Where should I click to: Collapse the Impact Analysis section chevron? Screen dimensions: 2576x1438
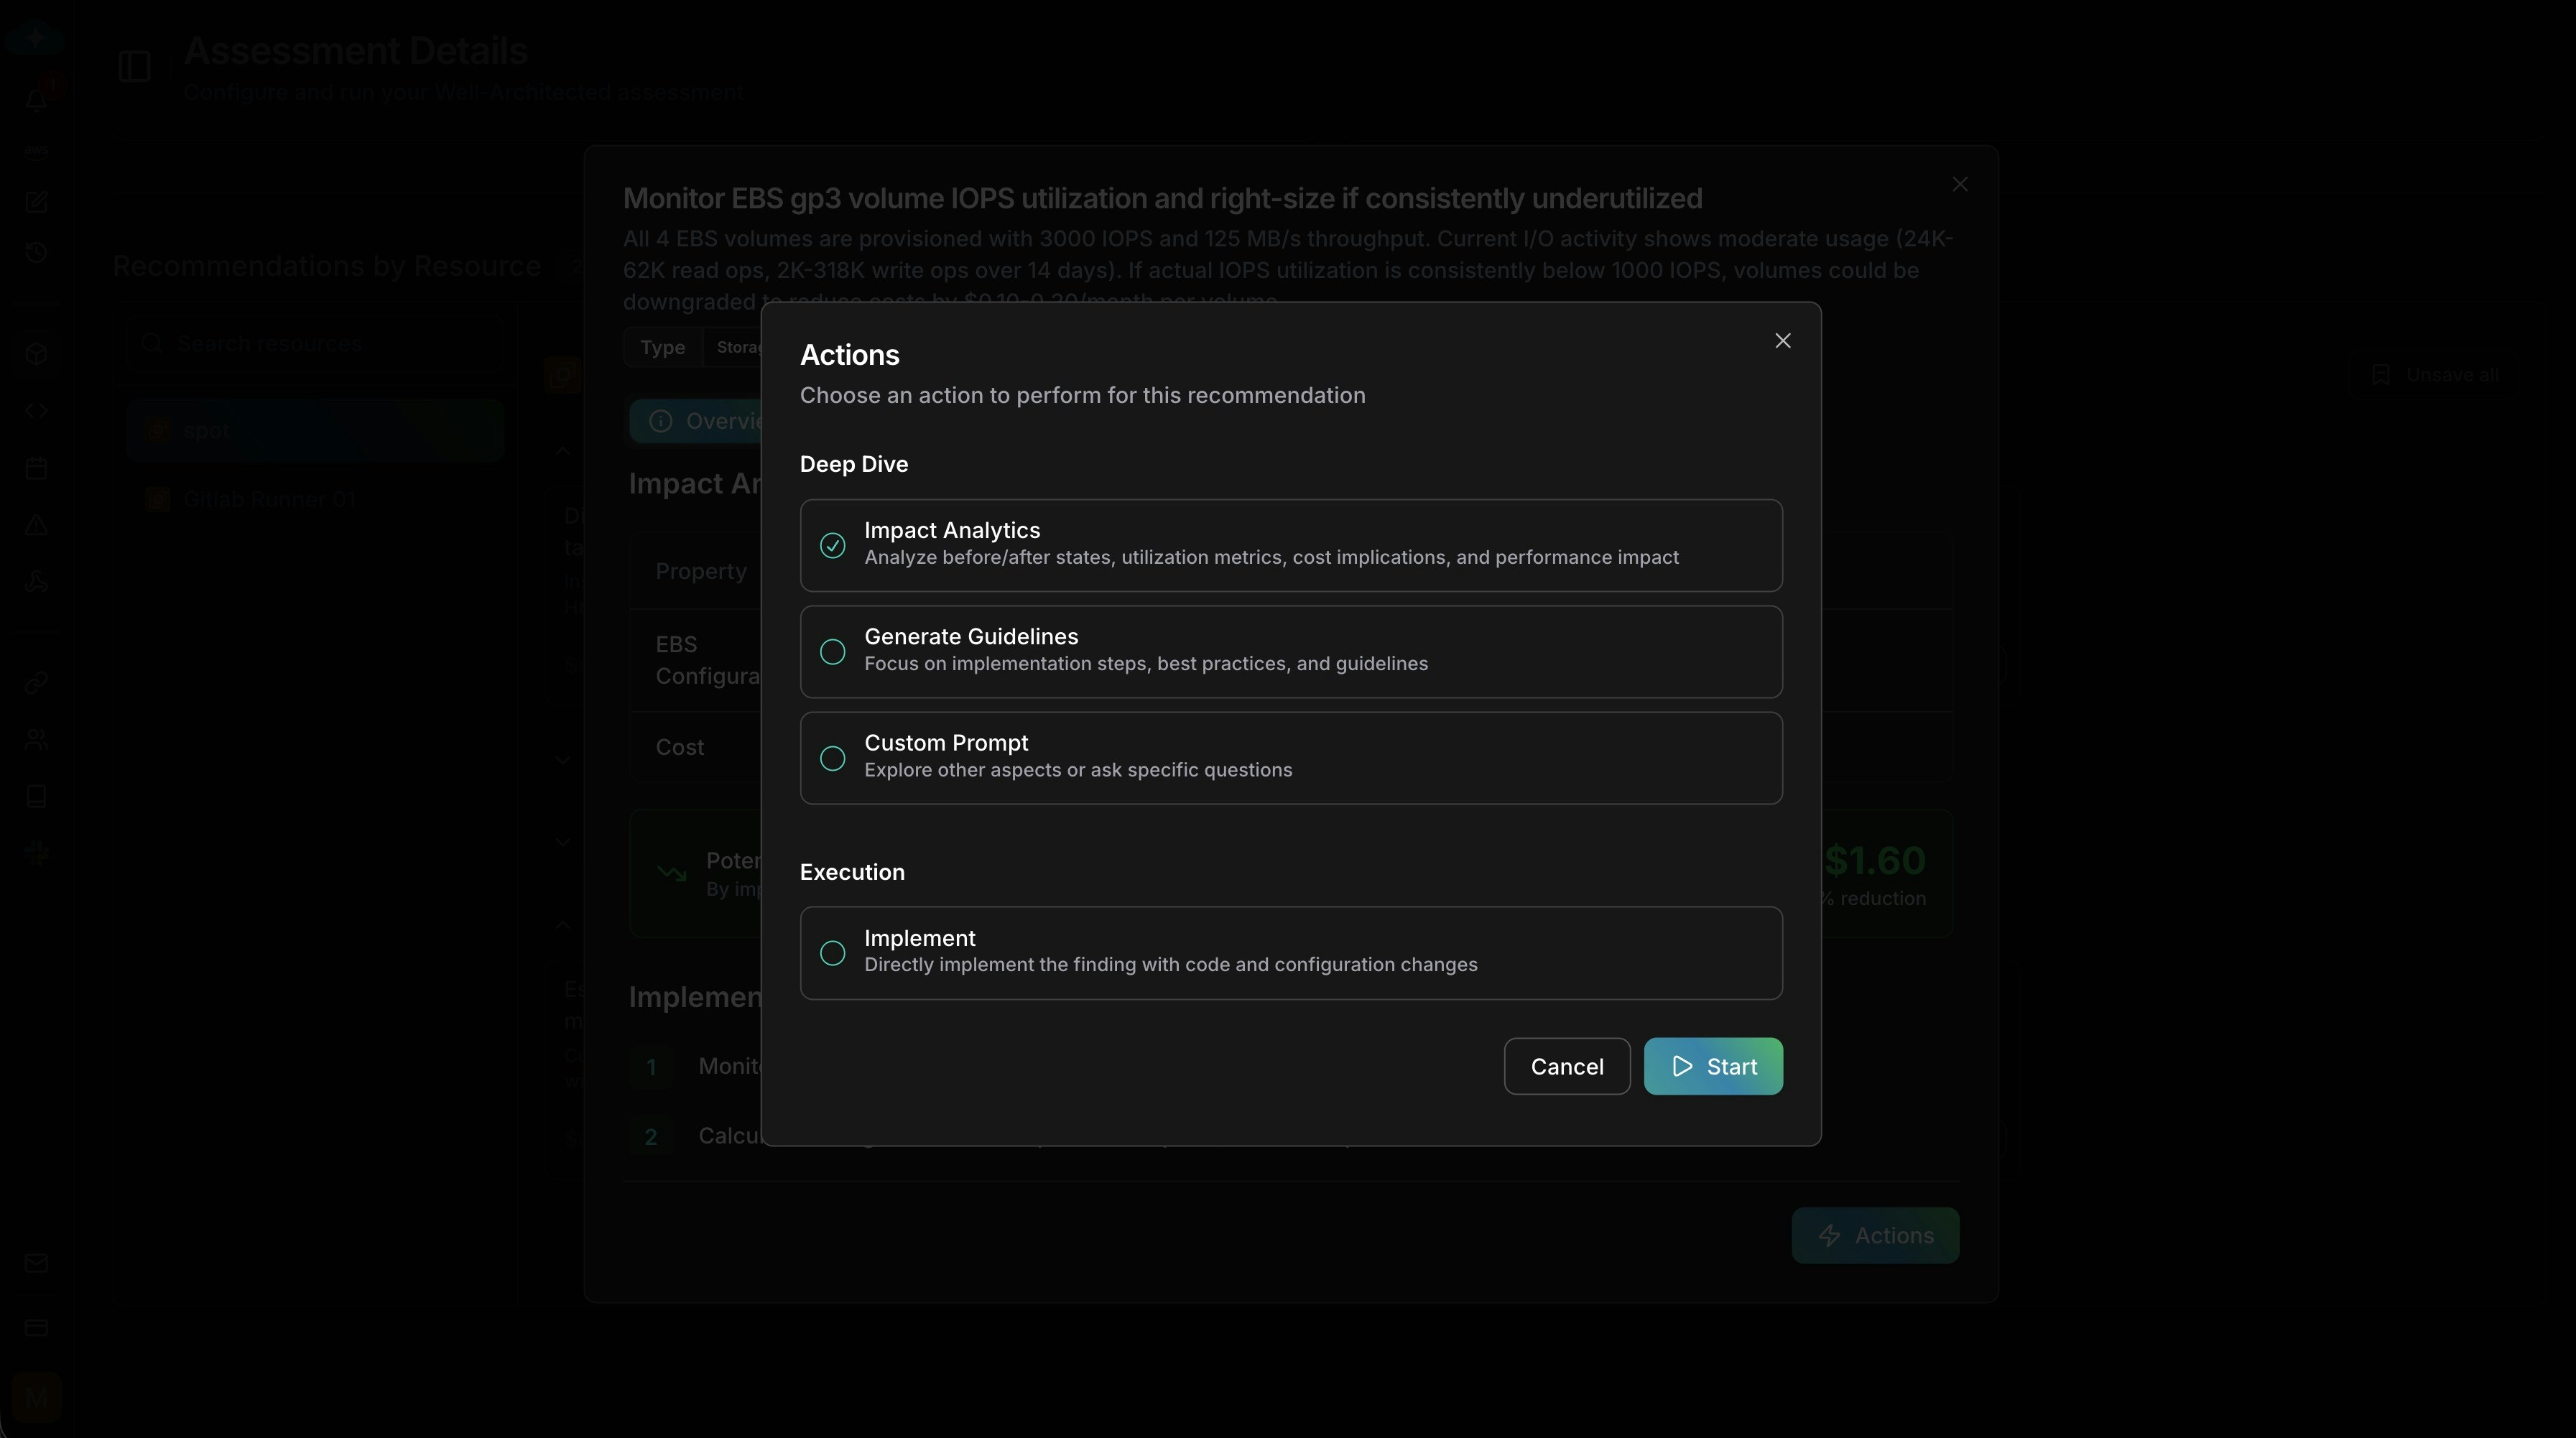564,452
